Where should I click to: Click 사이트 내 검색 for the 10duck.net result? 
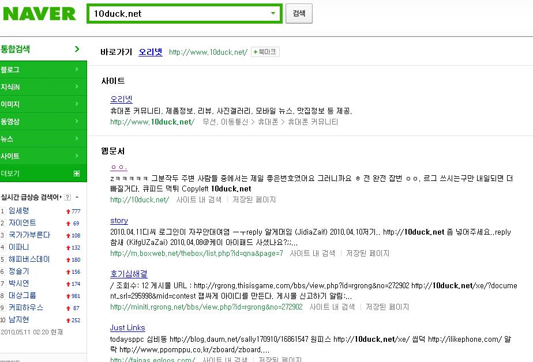199,199
